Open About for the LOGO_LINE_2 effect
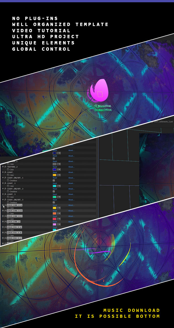Viewport: 174px width, 328px height. point(71,222)
